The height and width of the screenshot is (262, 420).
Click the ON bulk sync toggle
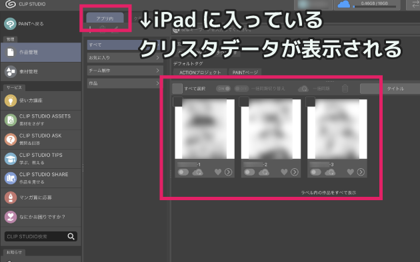pos(223,88)
